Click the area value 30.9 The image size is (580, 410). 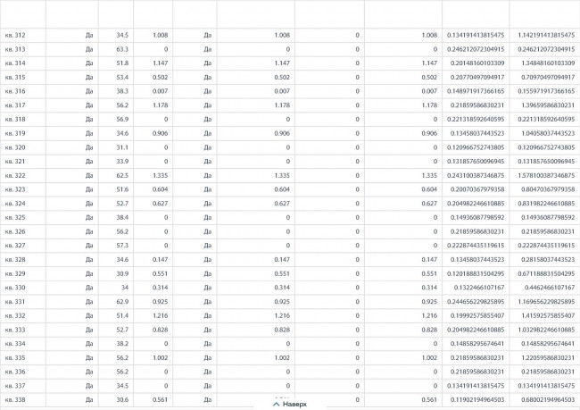(122, 273)
